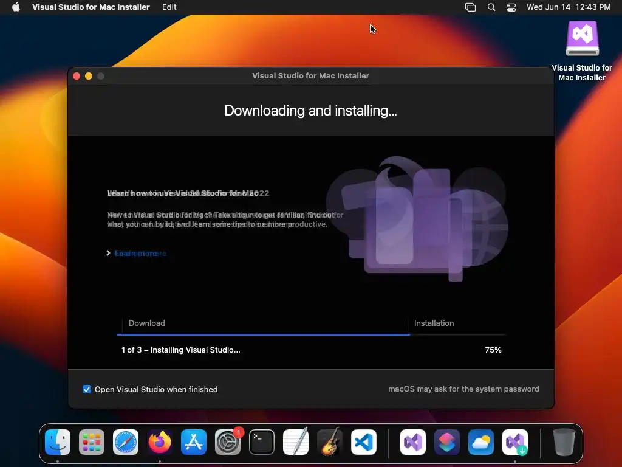Click the 'Downloading and installing...' heading

point(310,111)
